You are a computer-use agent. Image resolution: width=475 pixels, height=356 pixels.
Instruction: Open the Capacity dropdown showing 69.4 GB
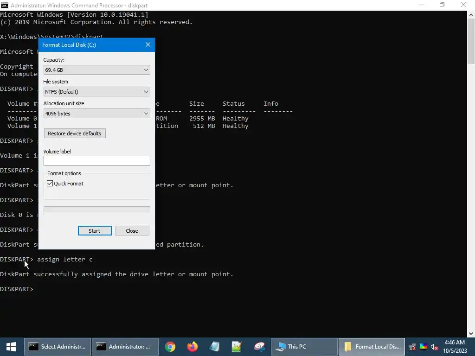96,70
